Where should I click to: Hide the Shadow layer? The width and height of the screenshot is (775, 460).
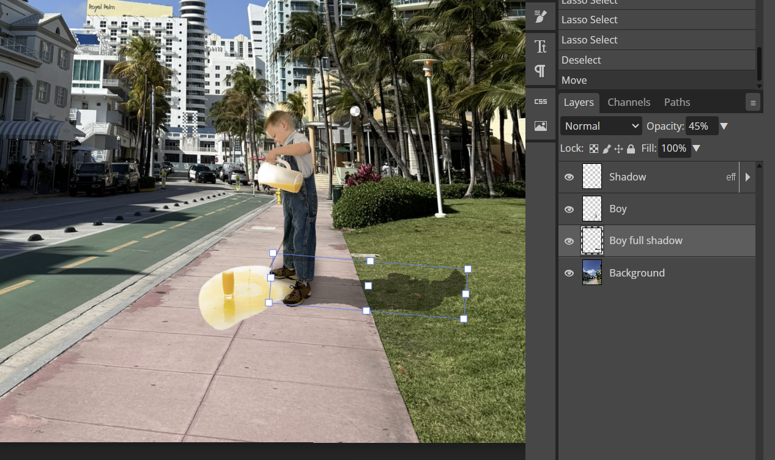tap(569, 177)
